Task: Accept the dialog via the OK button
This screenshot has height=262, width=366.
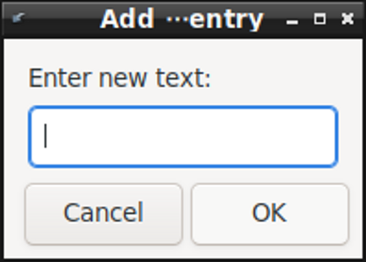Action: tap(270, 214)
